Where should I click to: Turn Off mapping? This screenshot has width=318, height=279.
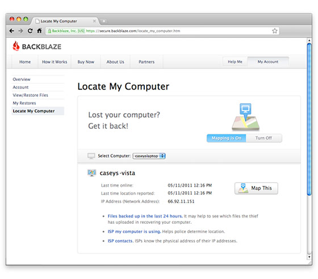coord(263,138)
